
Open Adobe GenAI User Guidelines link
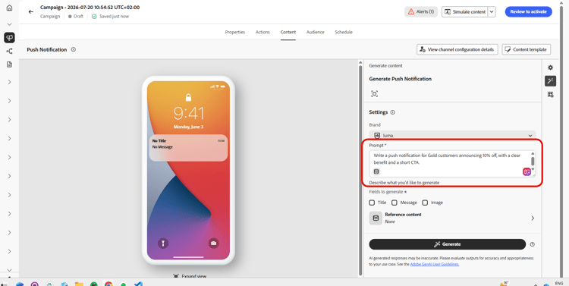pyautogui.click(x=435, y=264)
